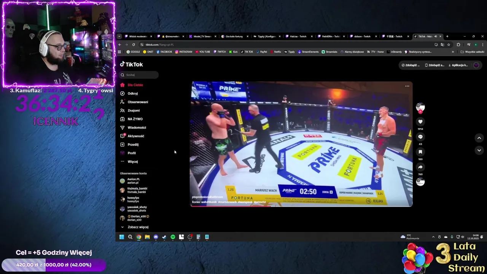The width and height of the screenshot is (487, 274).
Task: Open the Odkryj page
Action: [x=129, y=93]
